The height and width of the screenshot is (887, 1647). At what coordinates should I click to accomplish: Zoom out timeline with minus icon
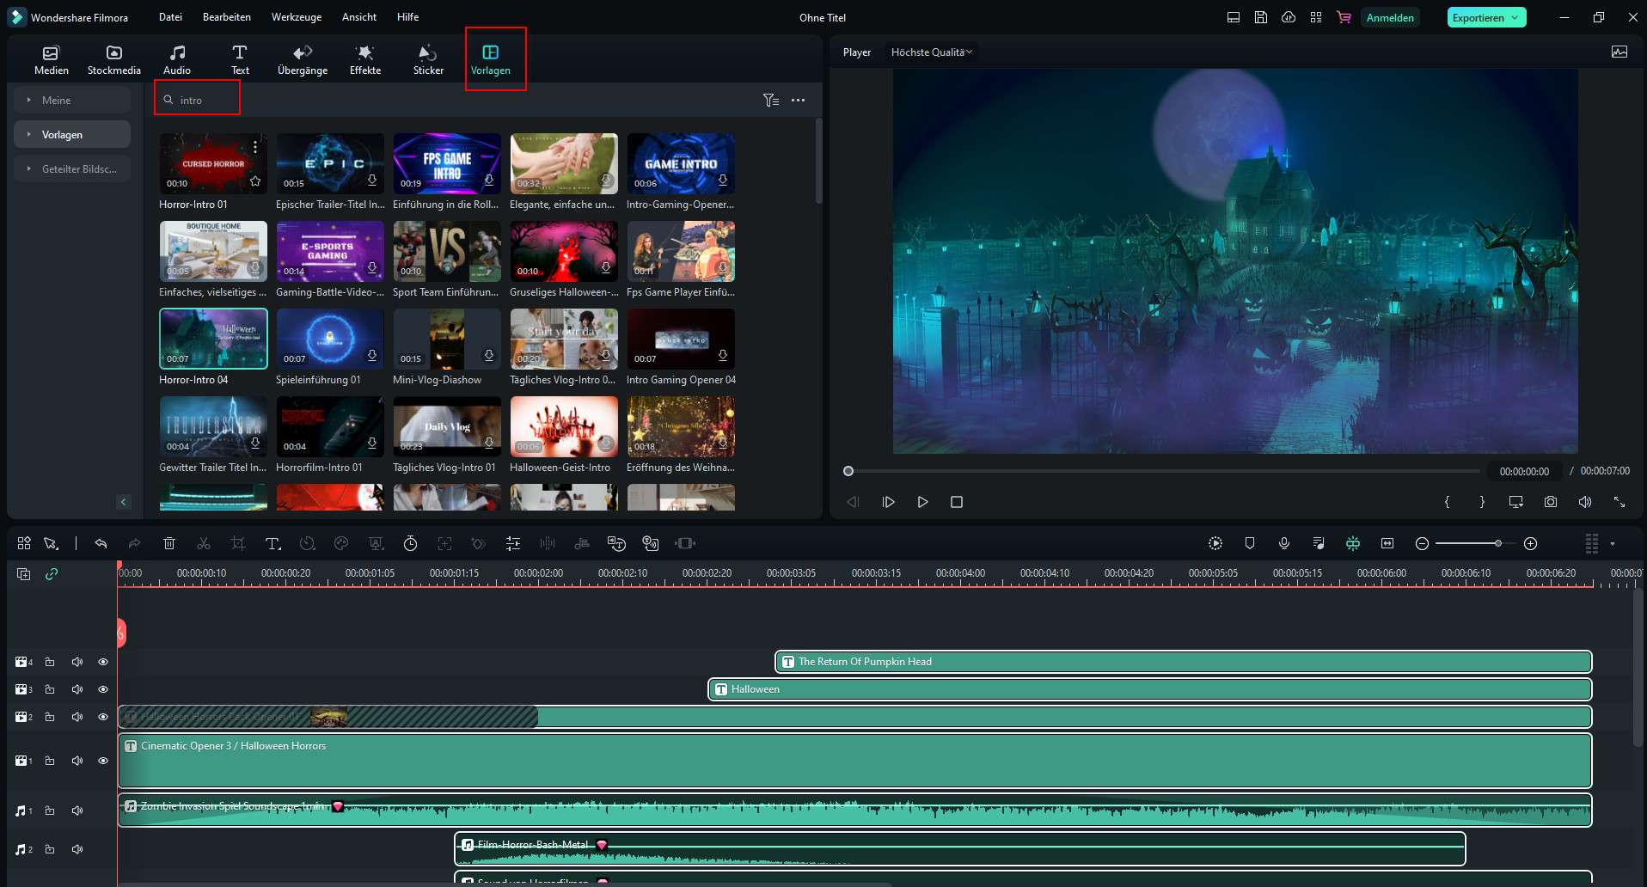[1422, 543]
